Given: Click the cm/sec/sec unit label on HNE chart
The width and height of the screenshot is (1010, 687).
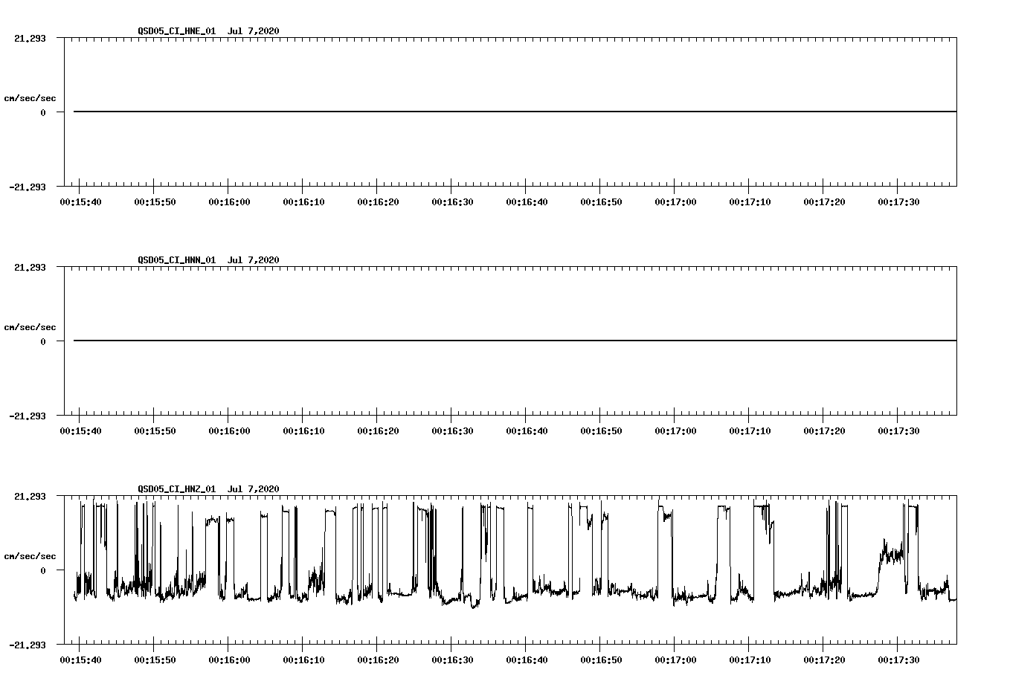Looking at the screenshot, I should [30, 98].
